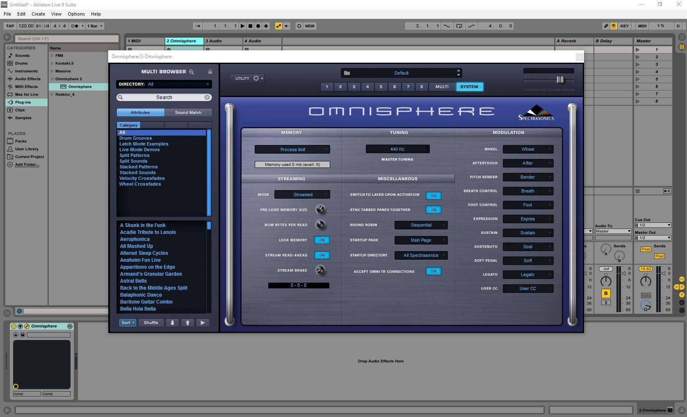Clear the Omnisphere search field with X
The image size is (687, 417).
click(x=207, y=97)
